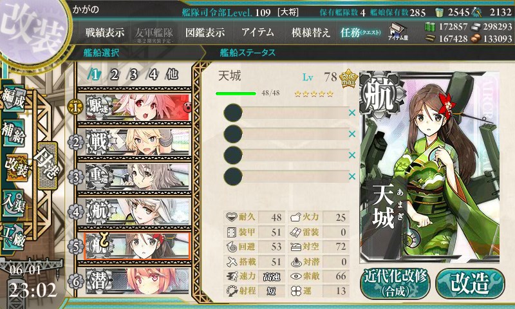Clear the second equipment slot X
This screenshot has height=309, width=515.
click(352, 134)
